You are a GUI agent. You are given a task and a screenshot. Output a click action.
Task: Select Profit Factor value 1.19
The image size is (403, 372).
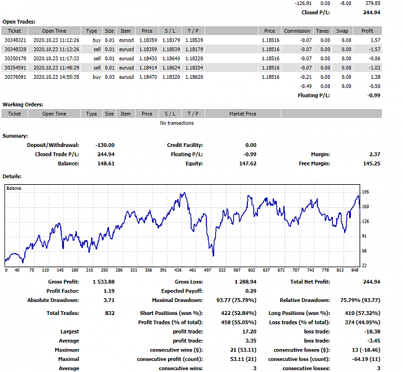click(109, 291)
